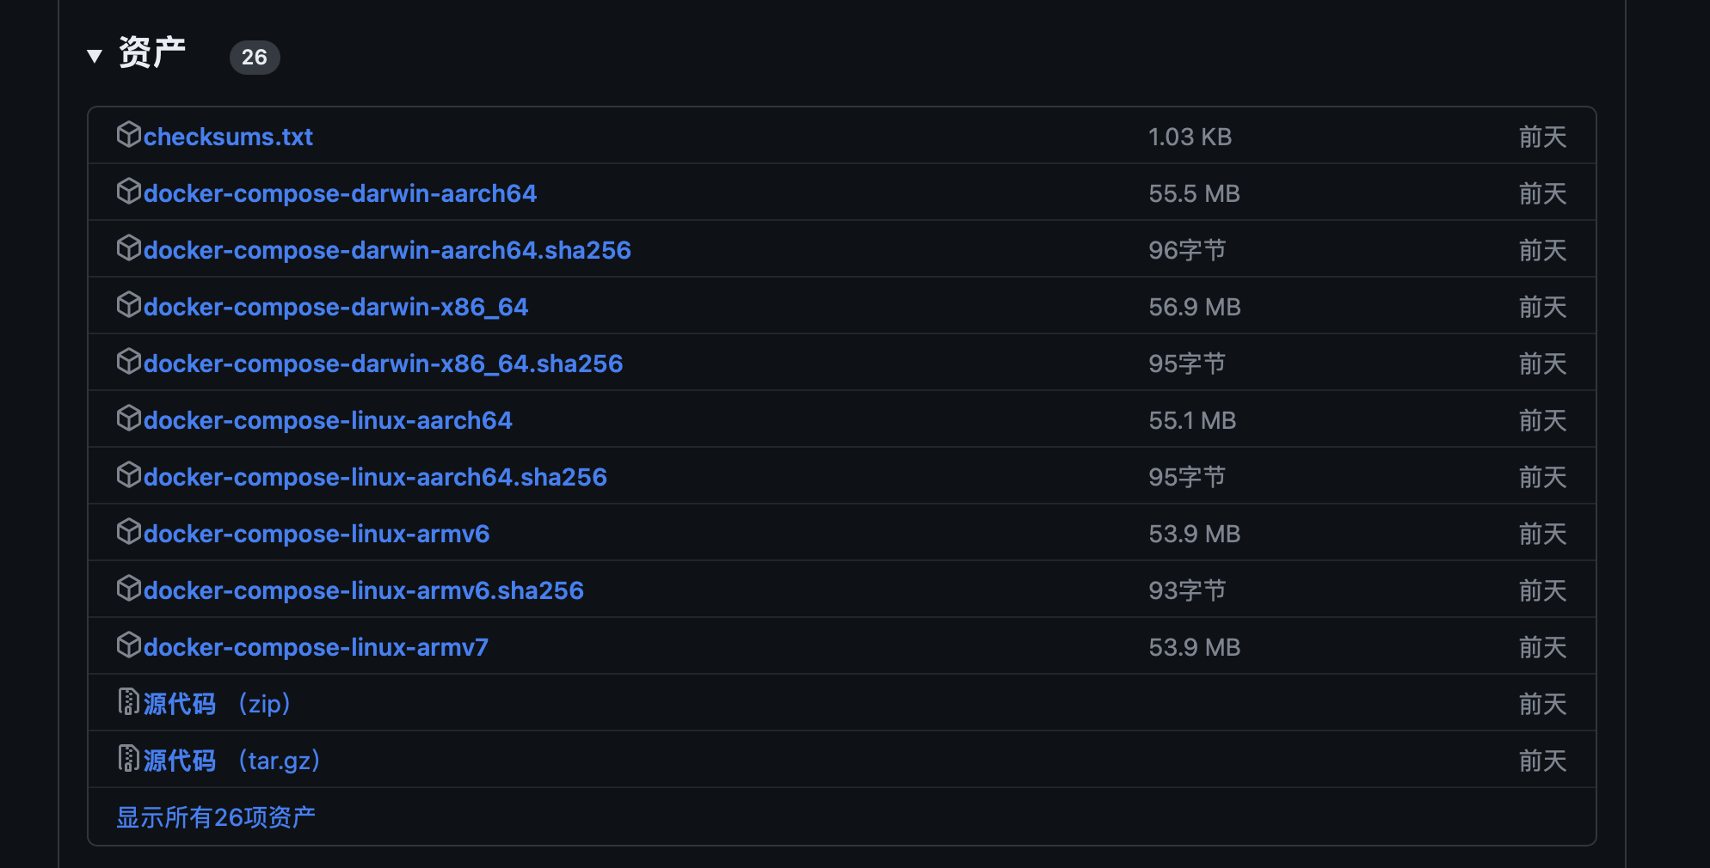Screen dimensions: 1710x868
Task: Click package icon for docker-compose-linux-aarch64
Action: (128, 419)
